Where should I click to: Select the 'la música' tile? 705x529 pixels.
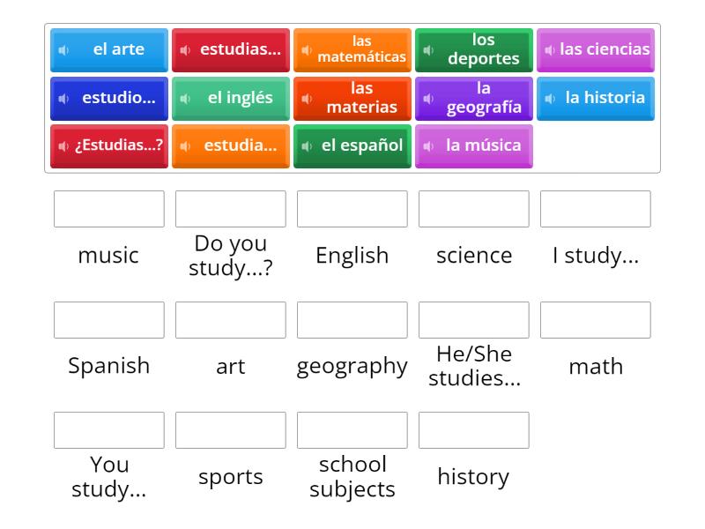pos(476,145)
